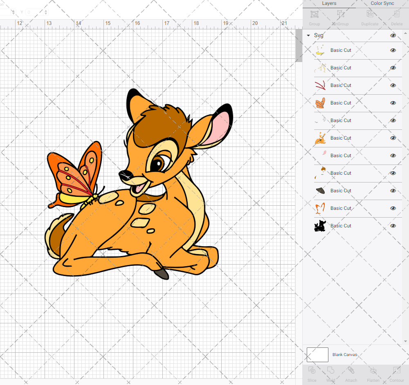
Task: Click the Layers panel scroll-up arrow
Action: click(x=405, y=33)
